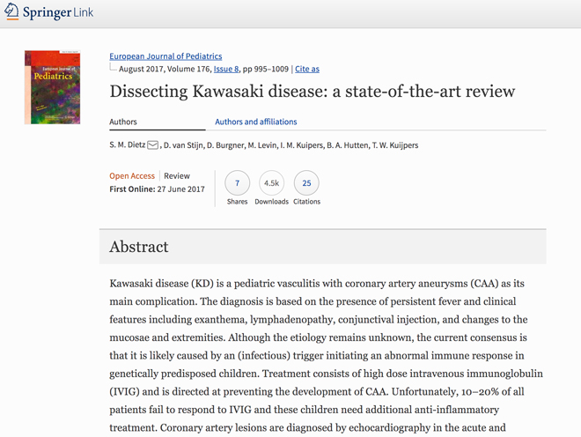This screenshot has height=437, width=581.
Task: Open European Journal of Pediatrics link
Action: tap(165, 56)
